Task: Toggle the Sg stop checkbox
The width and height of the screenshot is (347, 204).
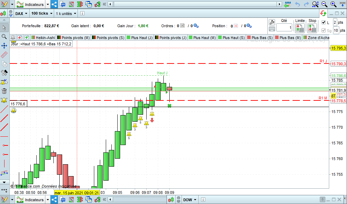Action: coord(324,30)
